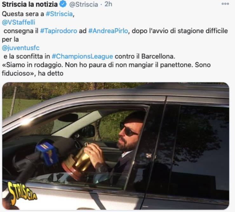
Task: Follow the #Striscia hashtag
Action: tap(59, 14)
